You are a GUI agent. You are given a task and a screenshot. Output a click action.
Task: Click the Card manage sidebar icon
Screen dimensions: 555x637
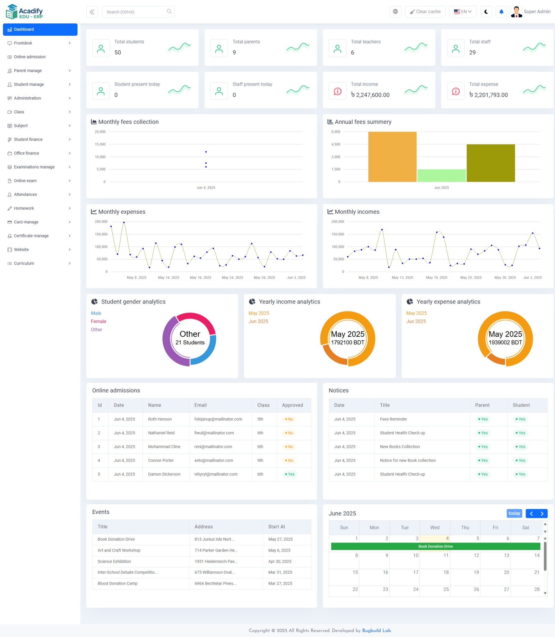tap(10, 222)
